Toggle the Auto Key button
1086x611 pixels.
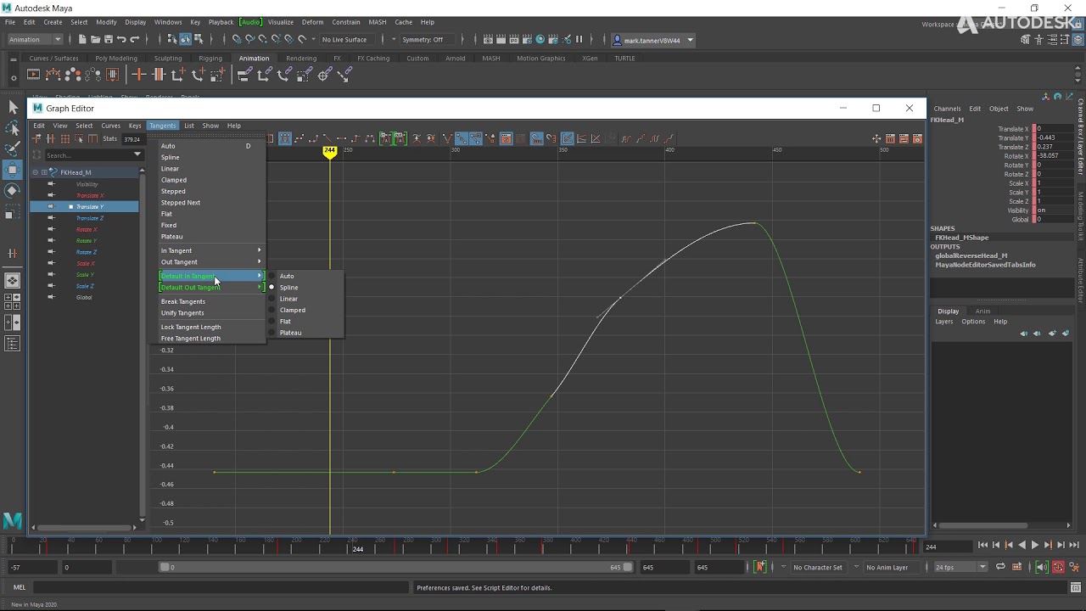coord(1059,567)
